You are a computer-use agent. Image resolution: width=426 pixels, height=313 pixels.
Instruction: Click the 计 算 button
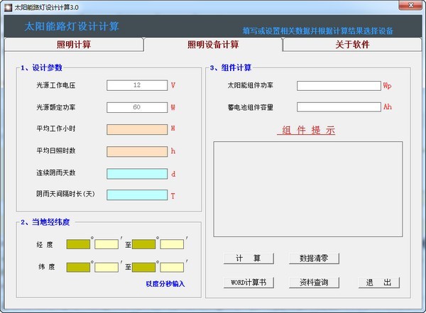pos(248,258)
